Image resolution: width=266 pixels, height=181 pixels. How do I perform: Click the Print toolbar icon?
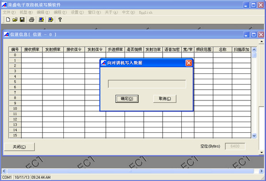[x=31, y=19]
